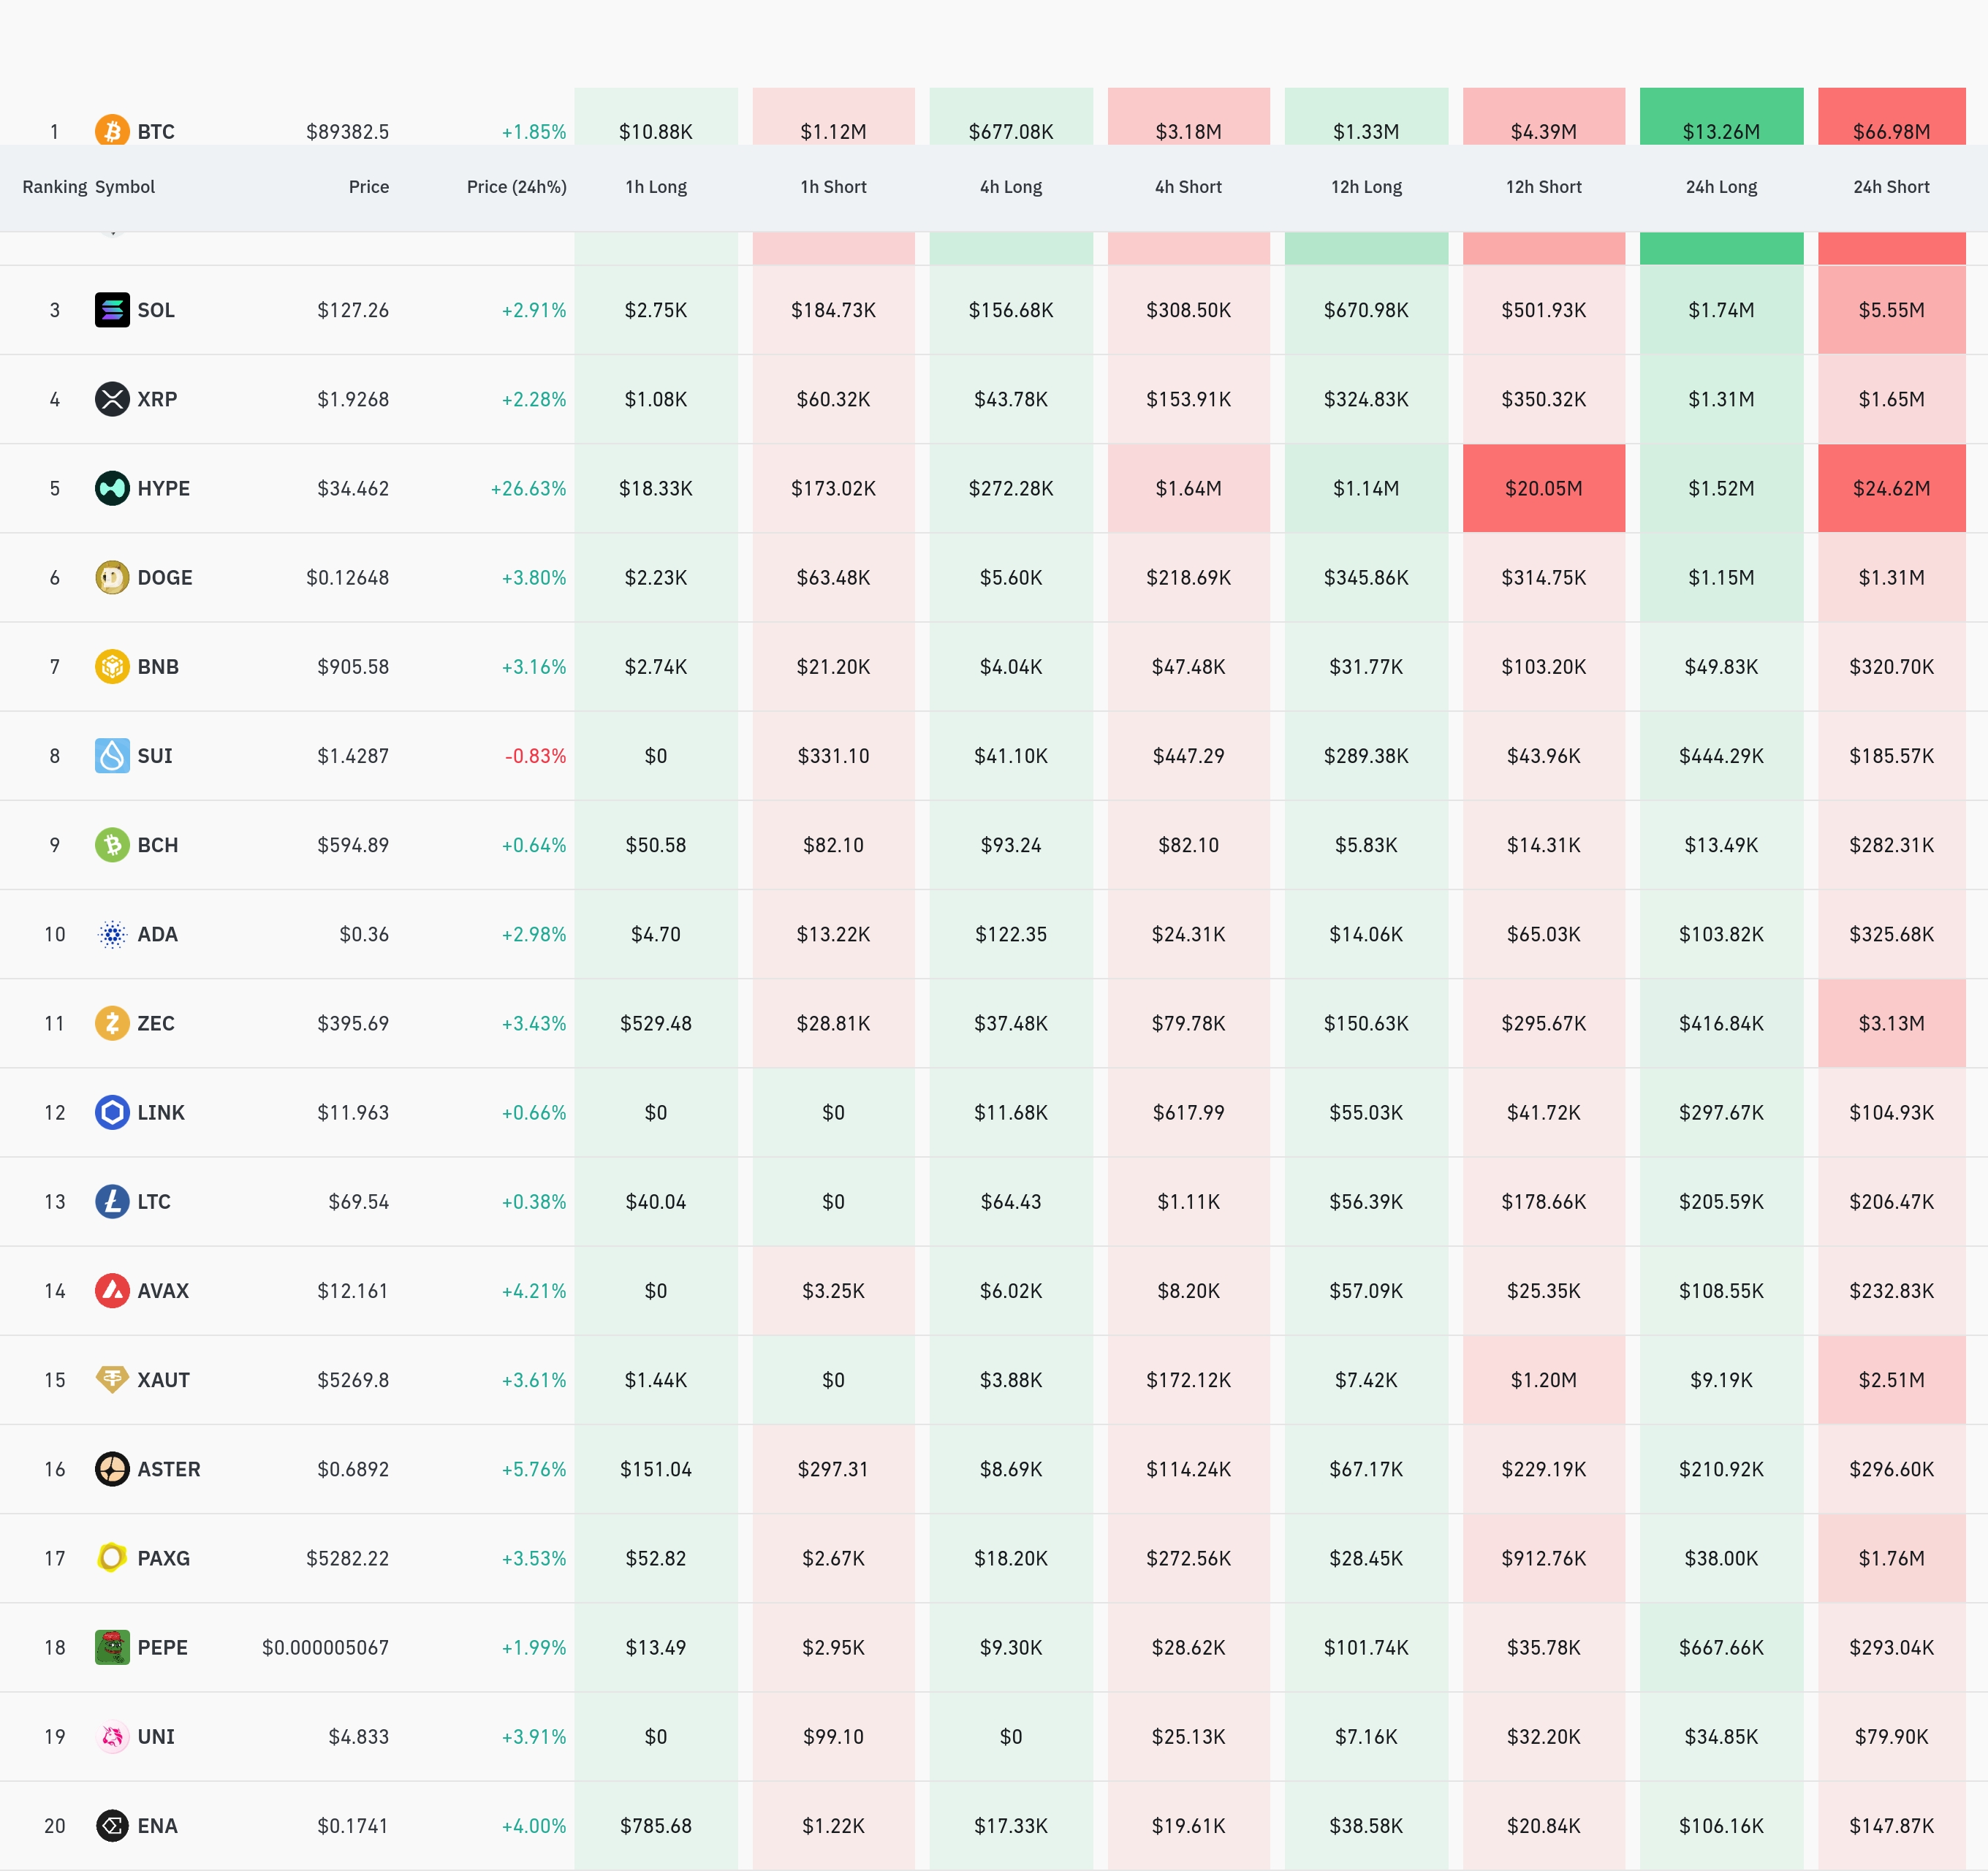
Task: Click the Uniswap UNI unicorn icon
Action: (112, 1736)
